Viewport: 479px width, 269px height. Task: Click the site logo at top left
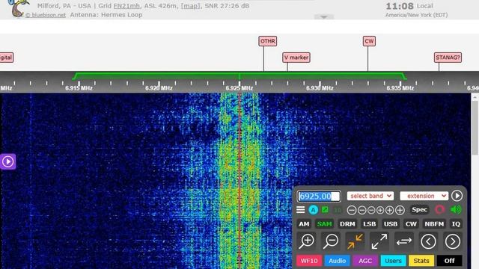[18, 8]
